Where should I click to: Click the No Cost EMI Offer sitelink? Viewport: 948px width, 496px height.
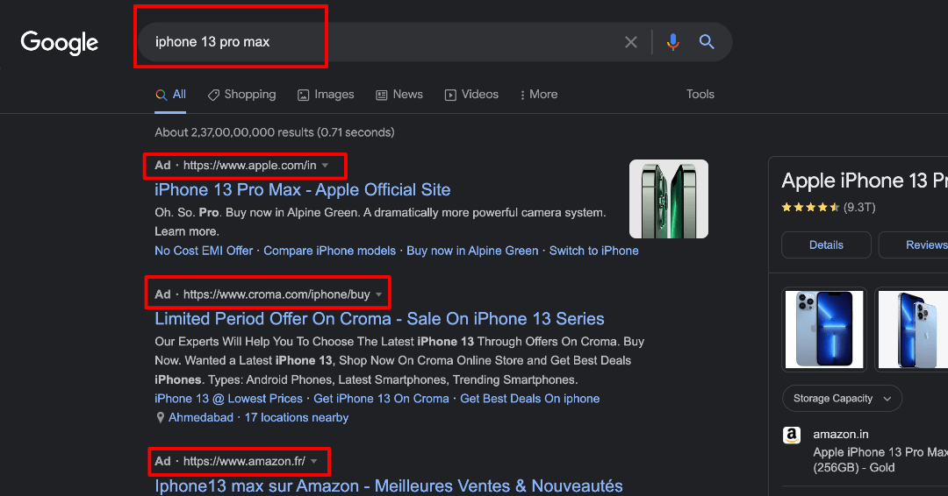pyautogui.click(x=204, y=251)
